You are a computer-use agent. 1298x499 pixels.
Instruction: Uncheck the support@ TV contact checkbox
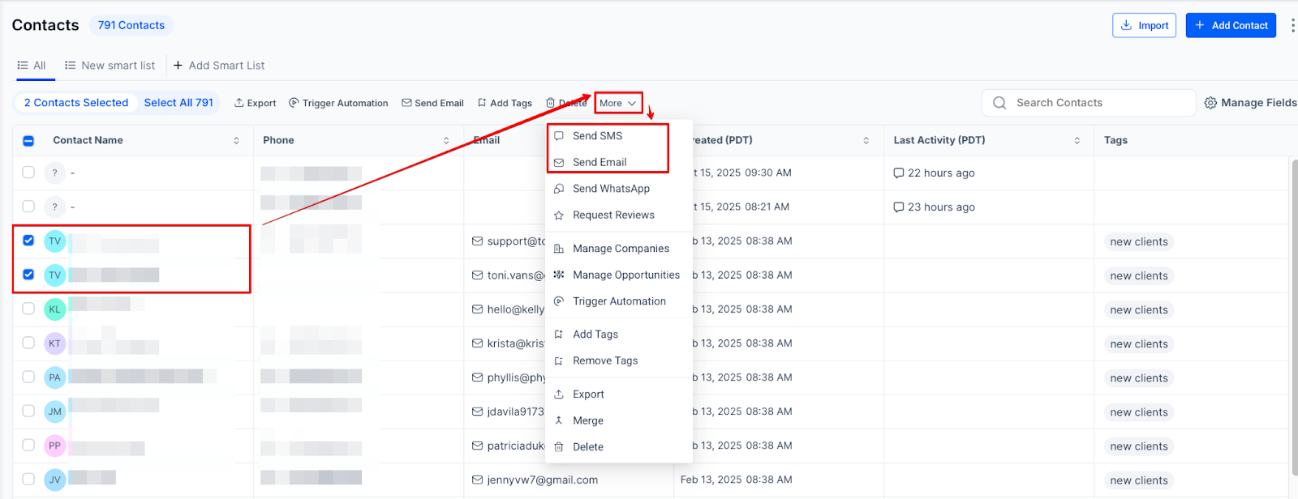28,241
